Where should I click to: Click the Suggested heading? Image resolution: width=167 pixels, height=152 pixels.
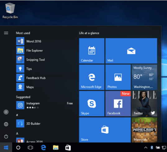[x=23, y=97]
